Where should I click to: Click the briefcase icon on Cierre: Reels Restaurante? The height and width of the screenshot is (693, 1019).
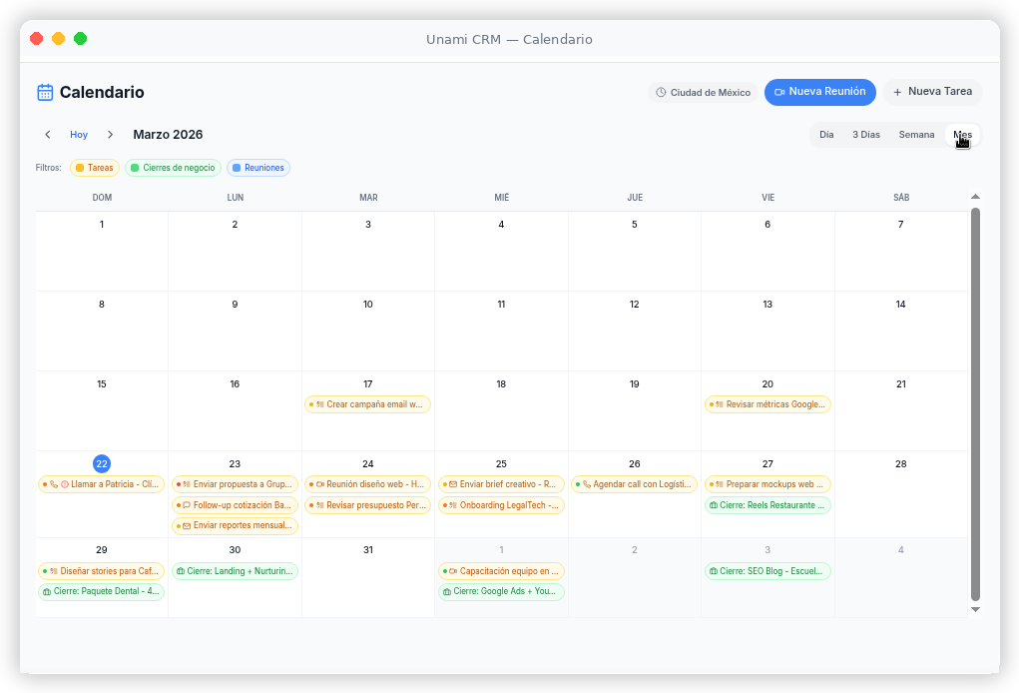point(713,504)
